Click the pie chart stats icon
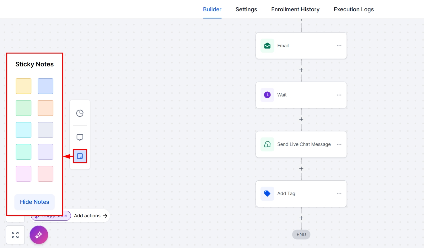The height and width of the screenshot is (248, 424). [80, 113]
